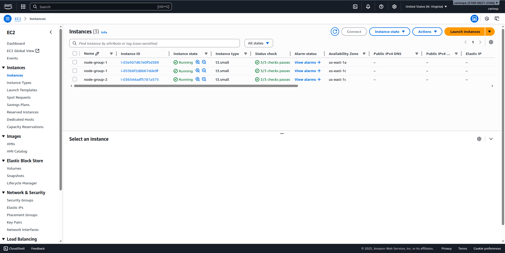Open instance ID i-053b8f2d8b67dde9f link
Screen dimensions: 505x253
point(140,71)
